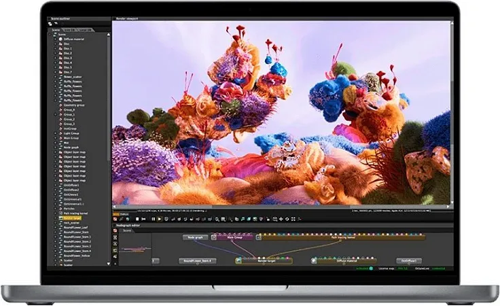The image size is (500, 306).
Task: Collapse the Scene root tree expander
Action: point(50,34)
